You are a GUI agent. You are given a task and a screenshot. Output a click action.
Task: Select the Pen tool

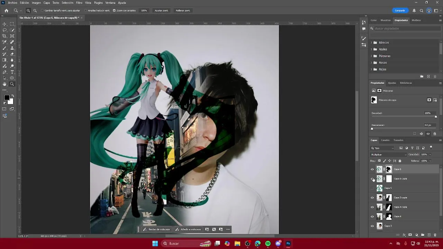pos(4,72)
